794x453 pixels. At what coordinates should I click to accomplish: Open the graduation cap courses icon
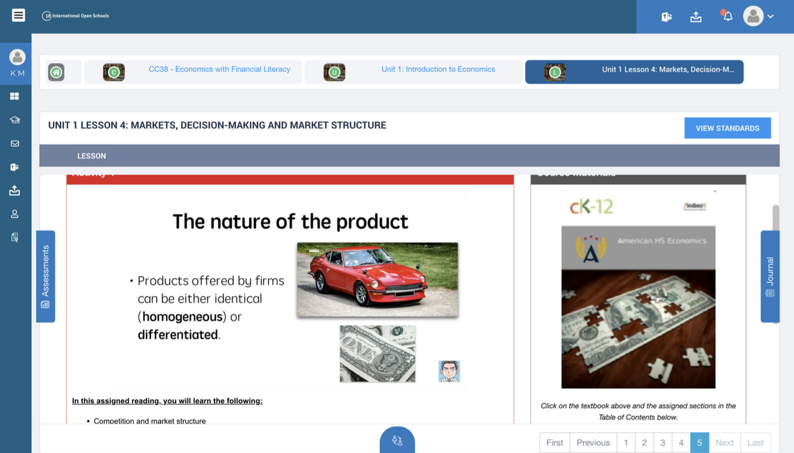(14, 120)
